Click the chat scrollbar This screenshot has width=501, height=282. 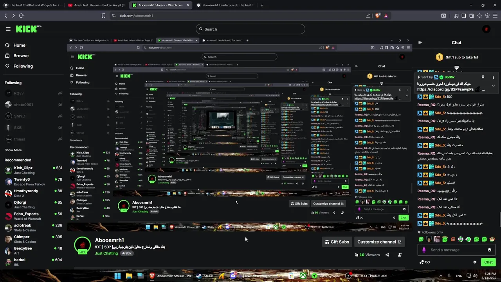pyautogui.click(x=499, y=219)
